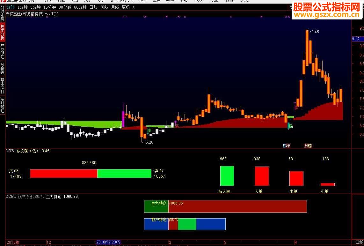
Task: Click 散户持仓: 80.76 in the CCBL header
Action: 31,197
